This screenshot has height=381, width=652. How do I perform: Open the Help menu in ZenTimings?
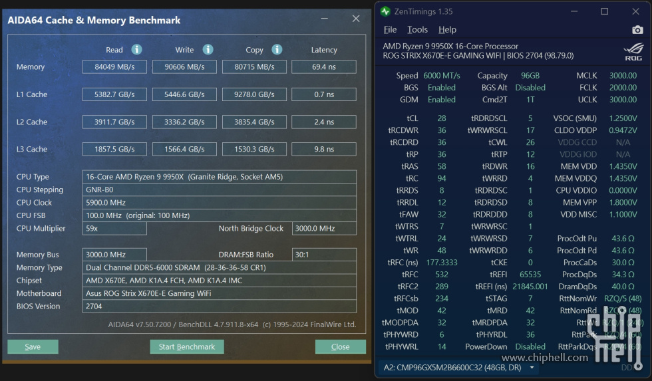point(447,29)
